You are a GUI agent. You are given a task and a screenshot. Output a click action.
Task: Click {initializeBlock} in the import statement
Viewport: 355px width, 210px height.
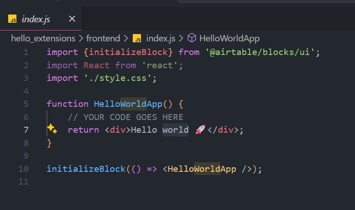tap(128, 52)
